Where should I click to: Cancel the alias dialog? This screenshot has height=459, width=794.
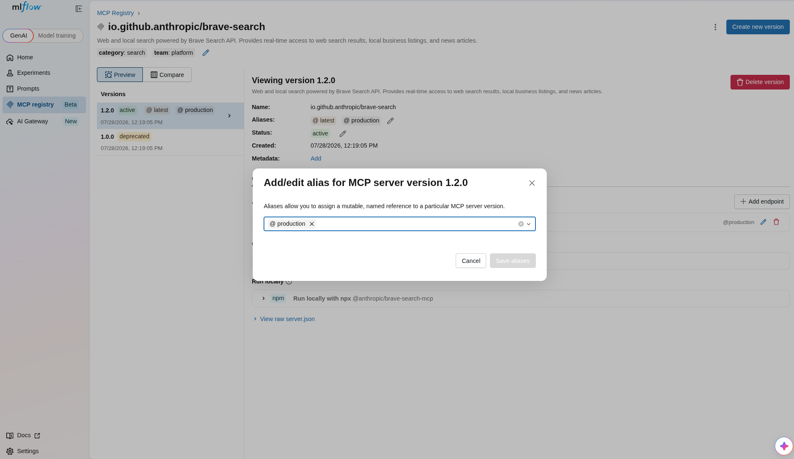(x=471, y=261)
